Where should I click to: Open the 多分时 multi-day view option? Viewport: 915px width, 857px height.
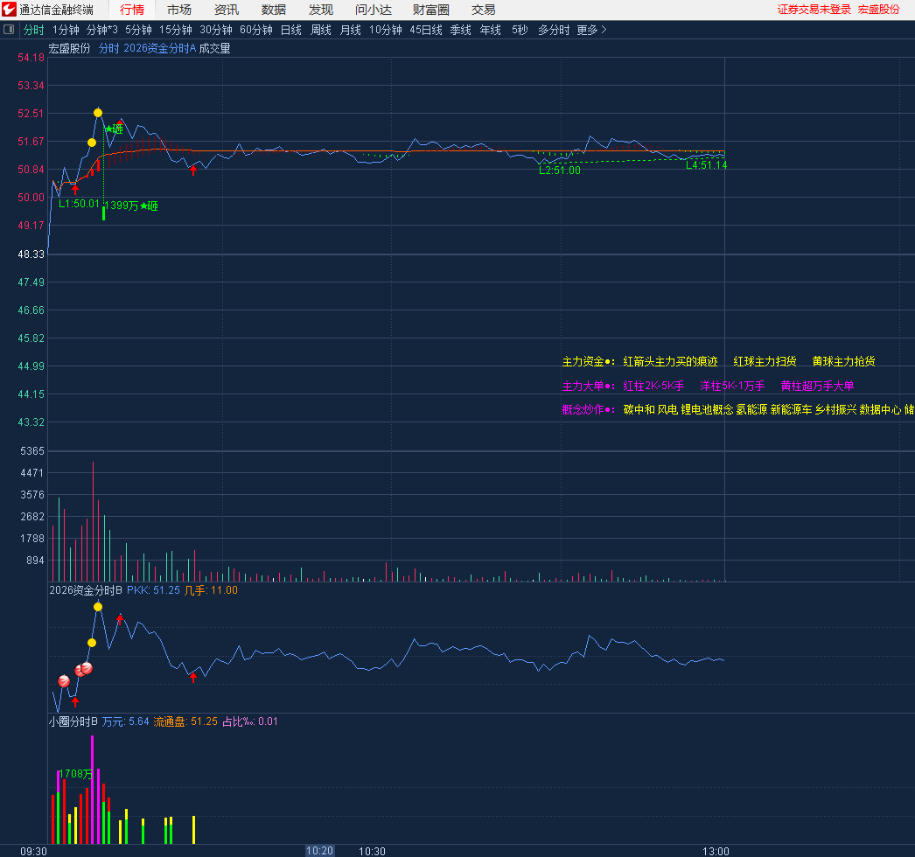click(x=553, y=30)
